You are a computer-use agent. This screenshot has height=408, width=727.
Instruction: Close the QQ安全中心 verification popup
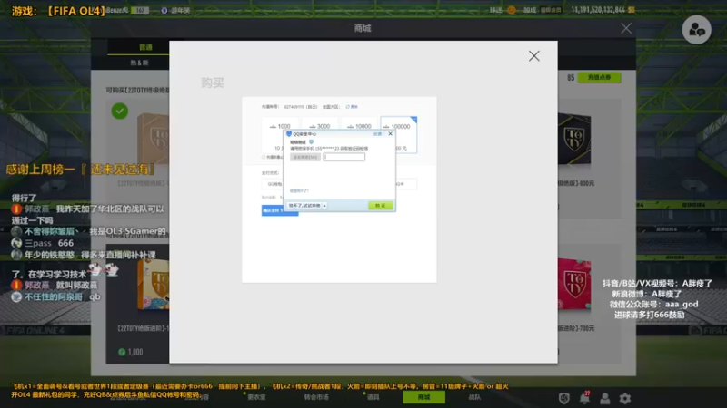[x=390, y=133]
